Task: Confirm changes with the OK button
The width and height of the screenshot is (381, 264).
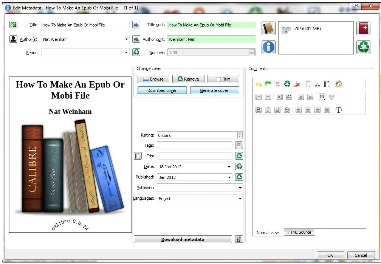Action: [330, 255]
